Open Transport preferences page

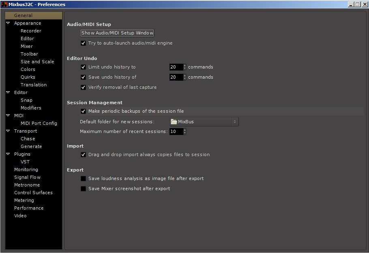click(x=26, y=131)
